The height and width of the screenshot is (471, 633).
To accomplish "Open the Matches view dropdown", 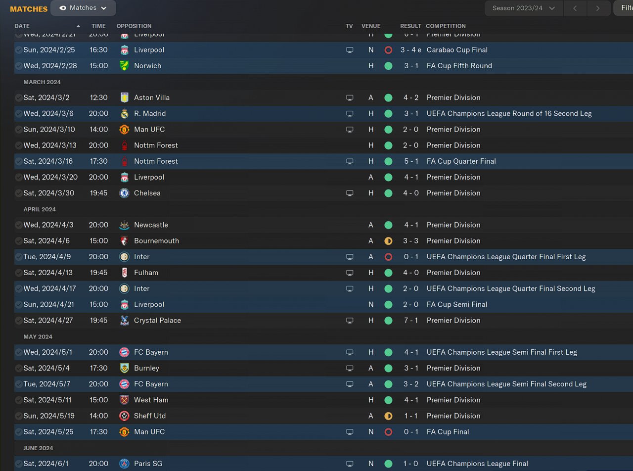I will pos(83,8).
